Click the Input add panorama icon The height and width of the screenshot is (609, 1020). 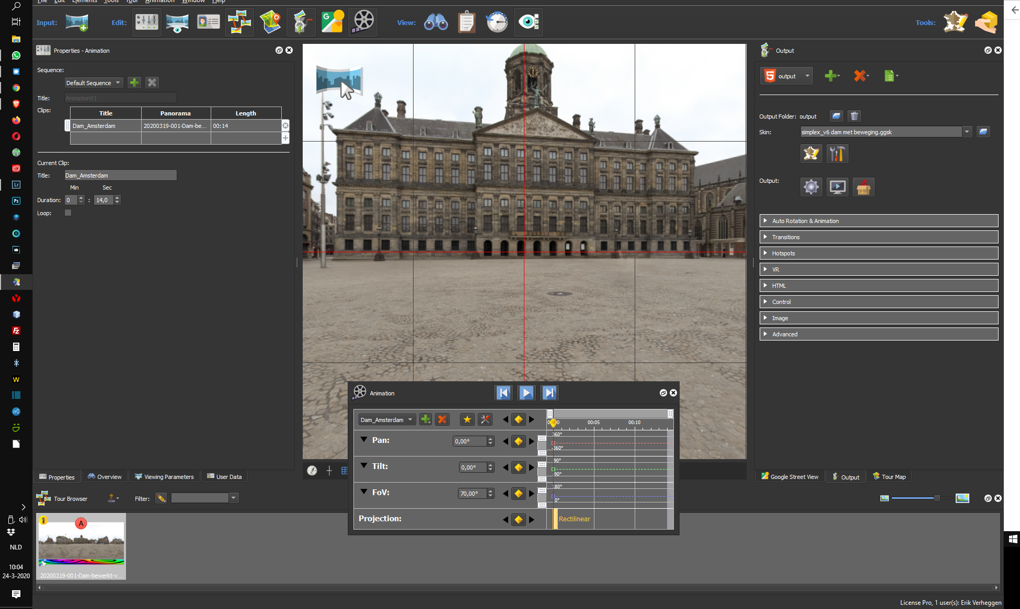click(77, 22)
